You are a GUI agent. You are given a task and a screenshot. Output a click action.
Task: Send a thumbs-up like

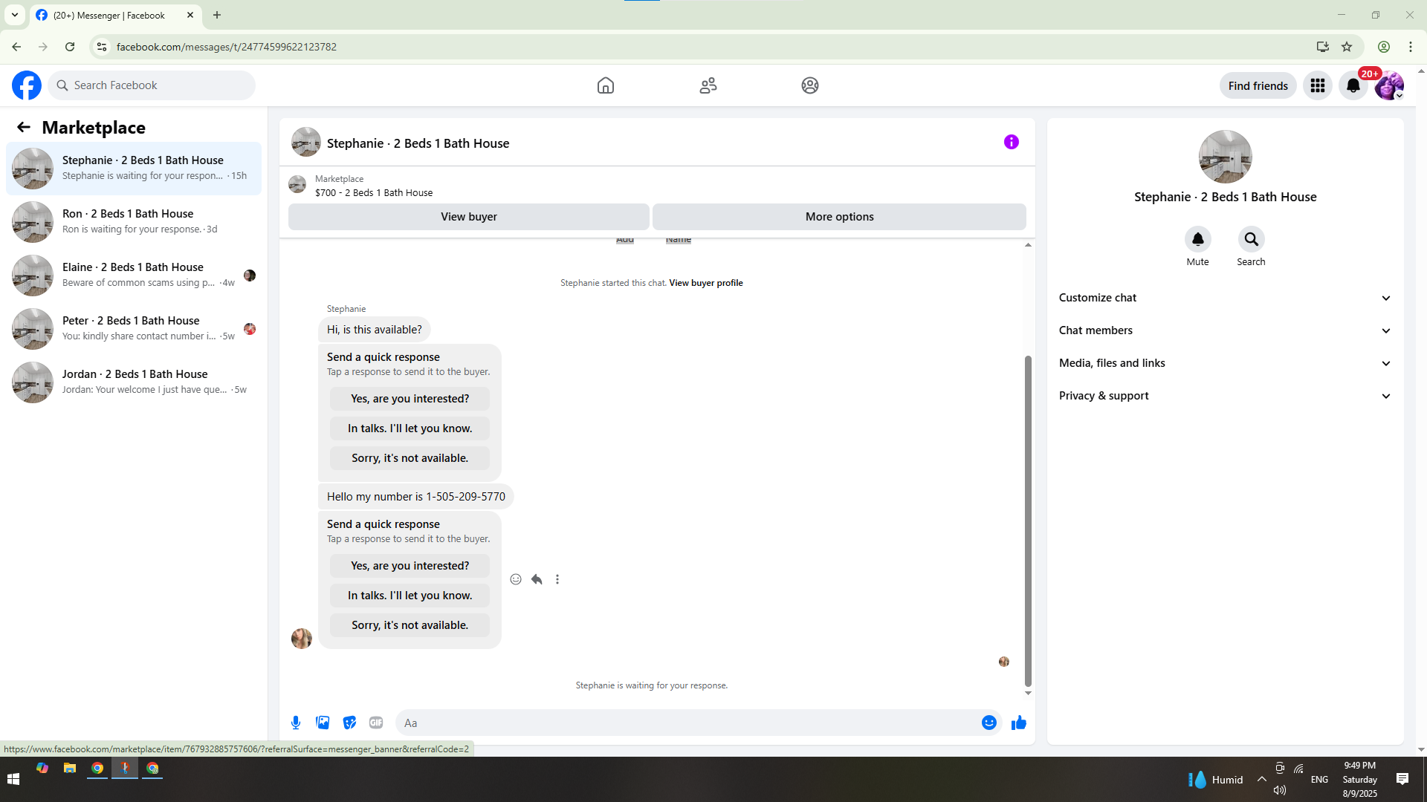tap(1018, 723)
